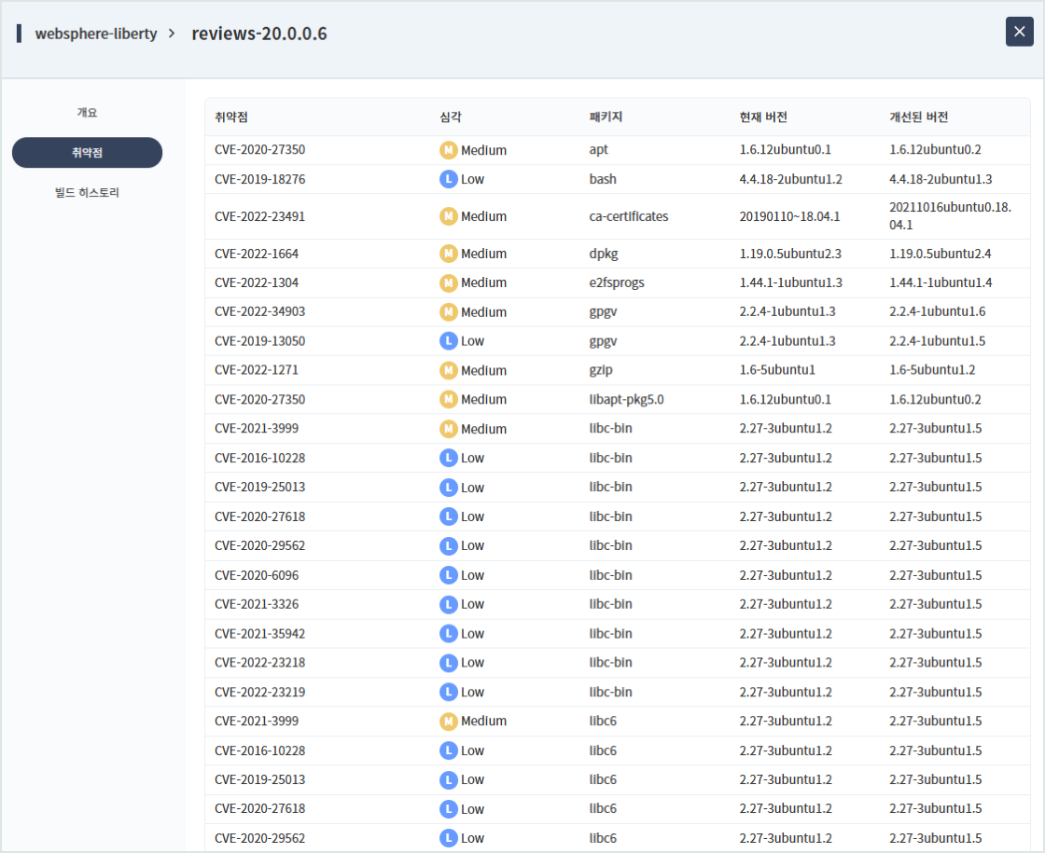Click the Medium icon in the dpkg row
This screenshot has width=1045, height=853.
click(449, 254)
